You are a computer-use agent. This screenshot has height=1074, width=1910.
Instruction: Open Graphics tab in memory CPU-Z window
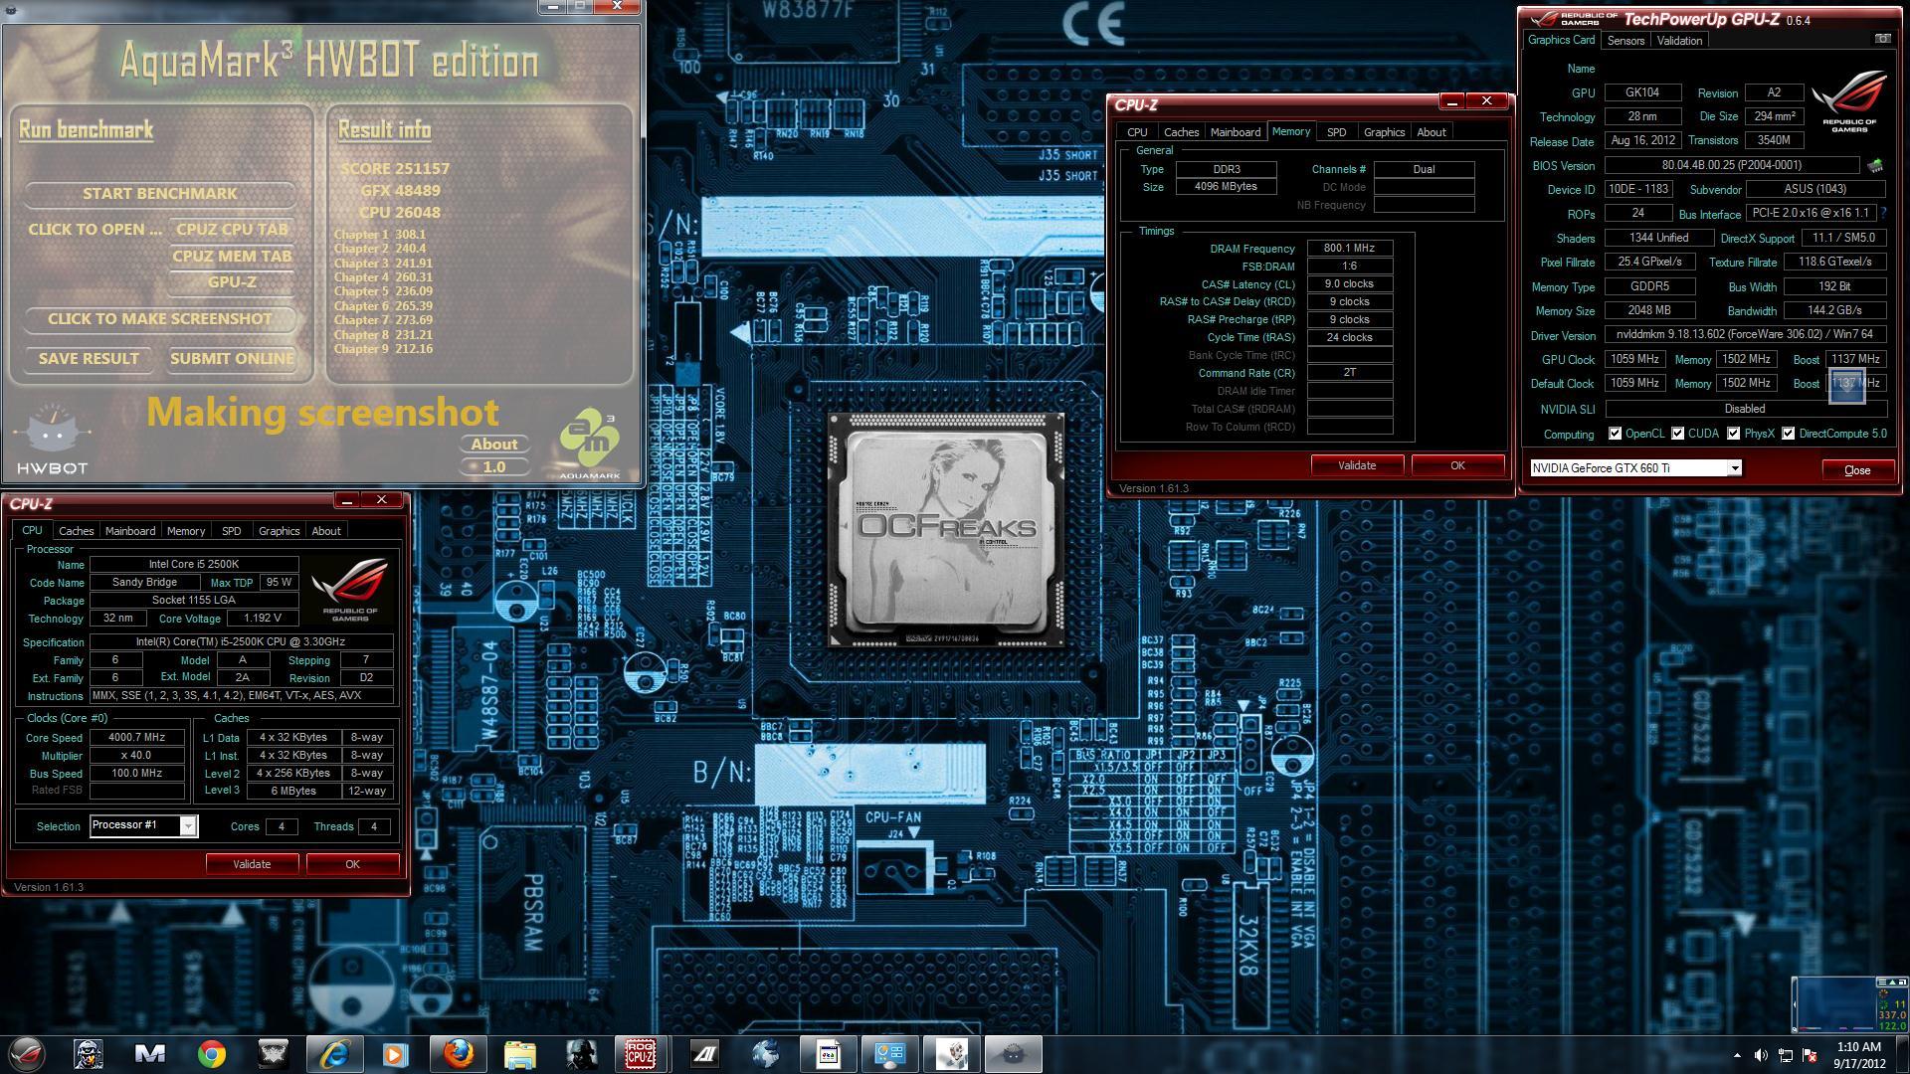point(1384,132)
